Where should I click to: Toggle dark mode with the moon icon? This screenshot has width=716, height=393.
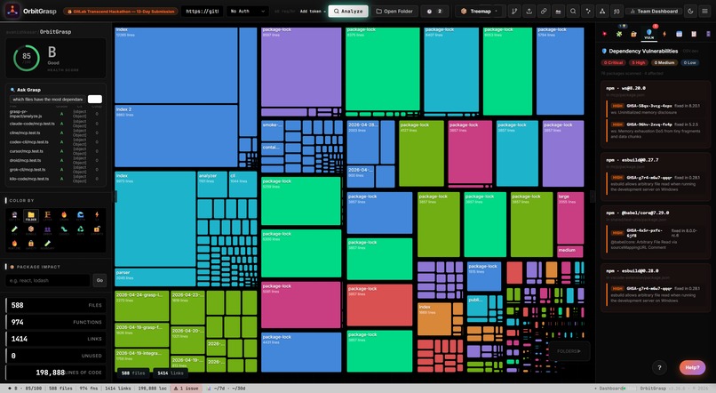(x=690, y=11)
